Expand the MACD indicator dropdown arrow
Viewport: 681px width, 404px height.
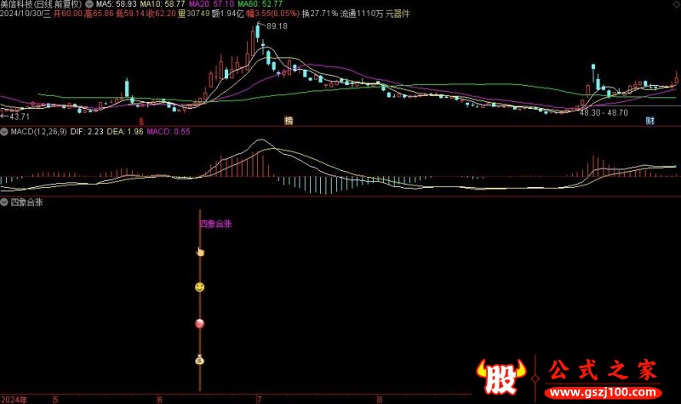(4, 132)
